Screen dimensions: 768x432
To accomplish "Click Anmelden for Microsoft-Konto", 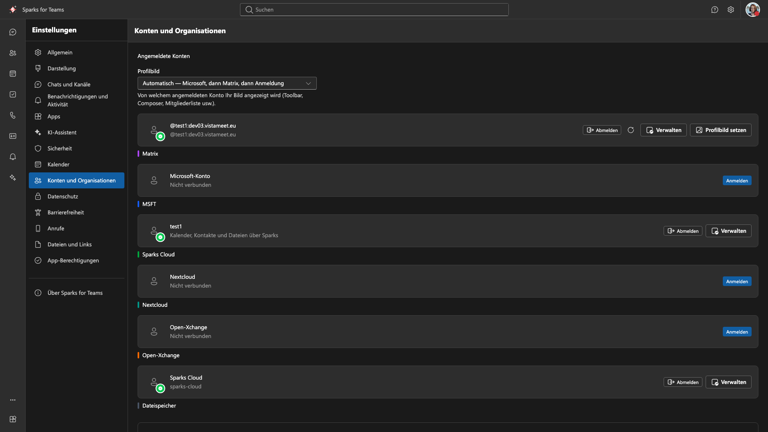I will pos(737,180).
